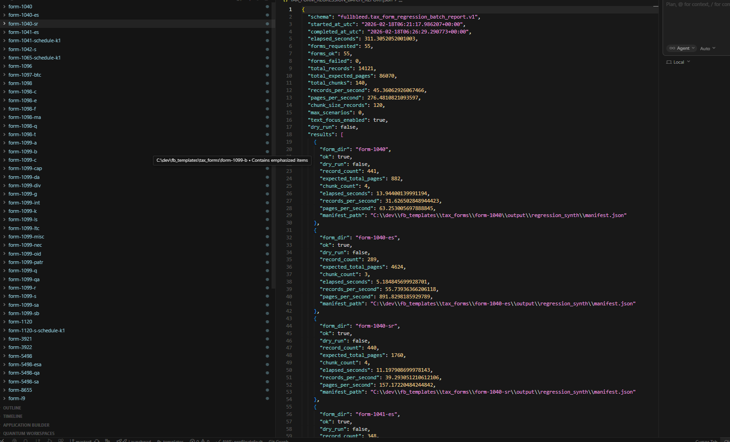730x442 pixels.
Task: Expand the form-1098 folder chevron
Action: click(x=5, y=83)
